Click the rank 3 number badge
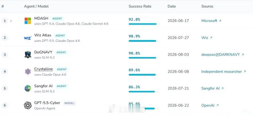The width and height of the screenshot is (253, 115). point(5,55)
